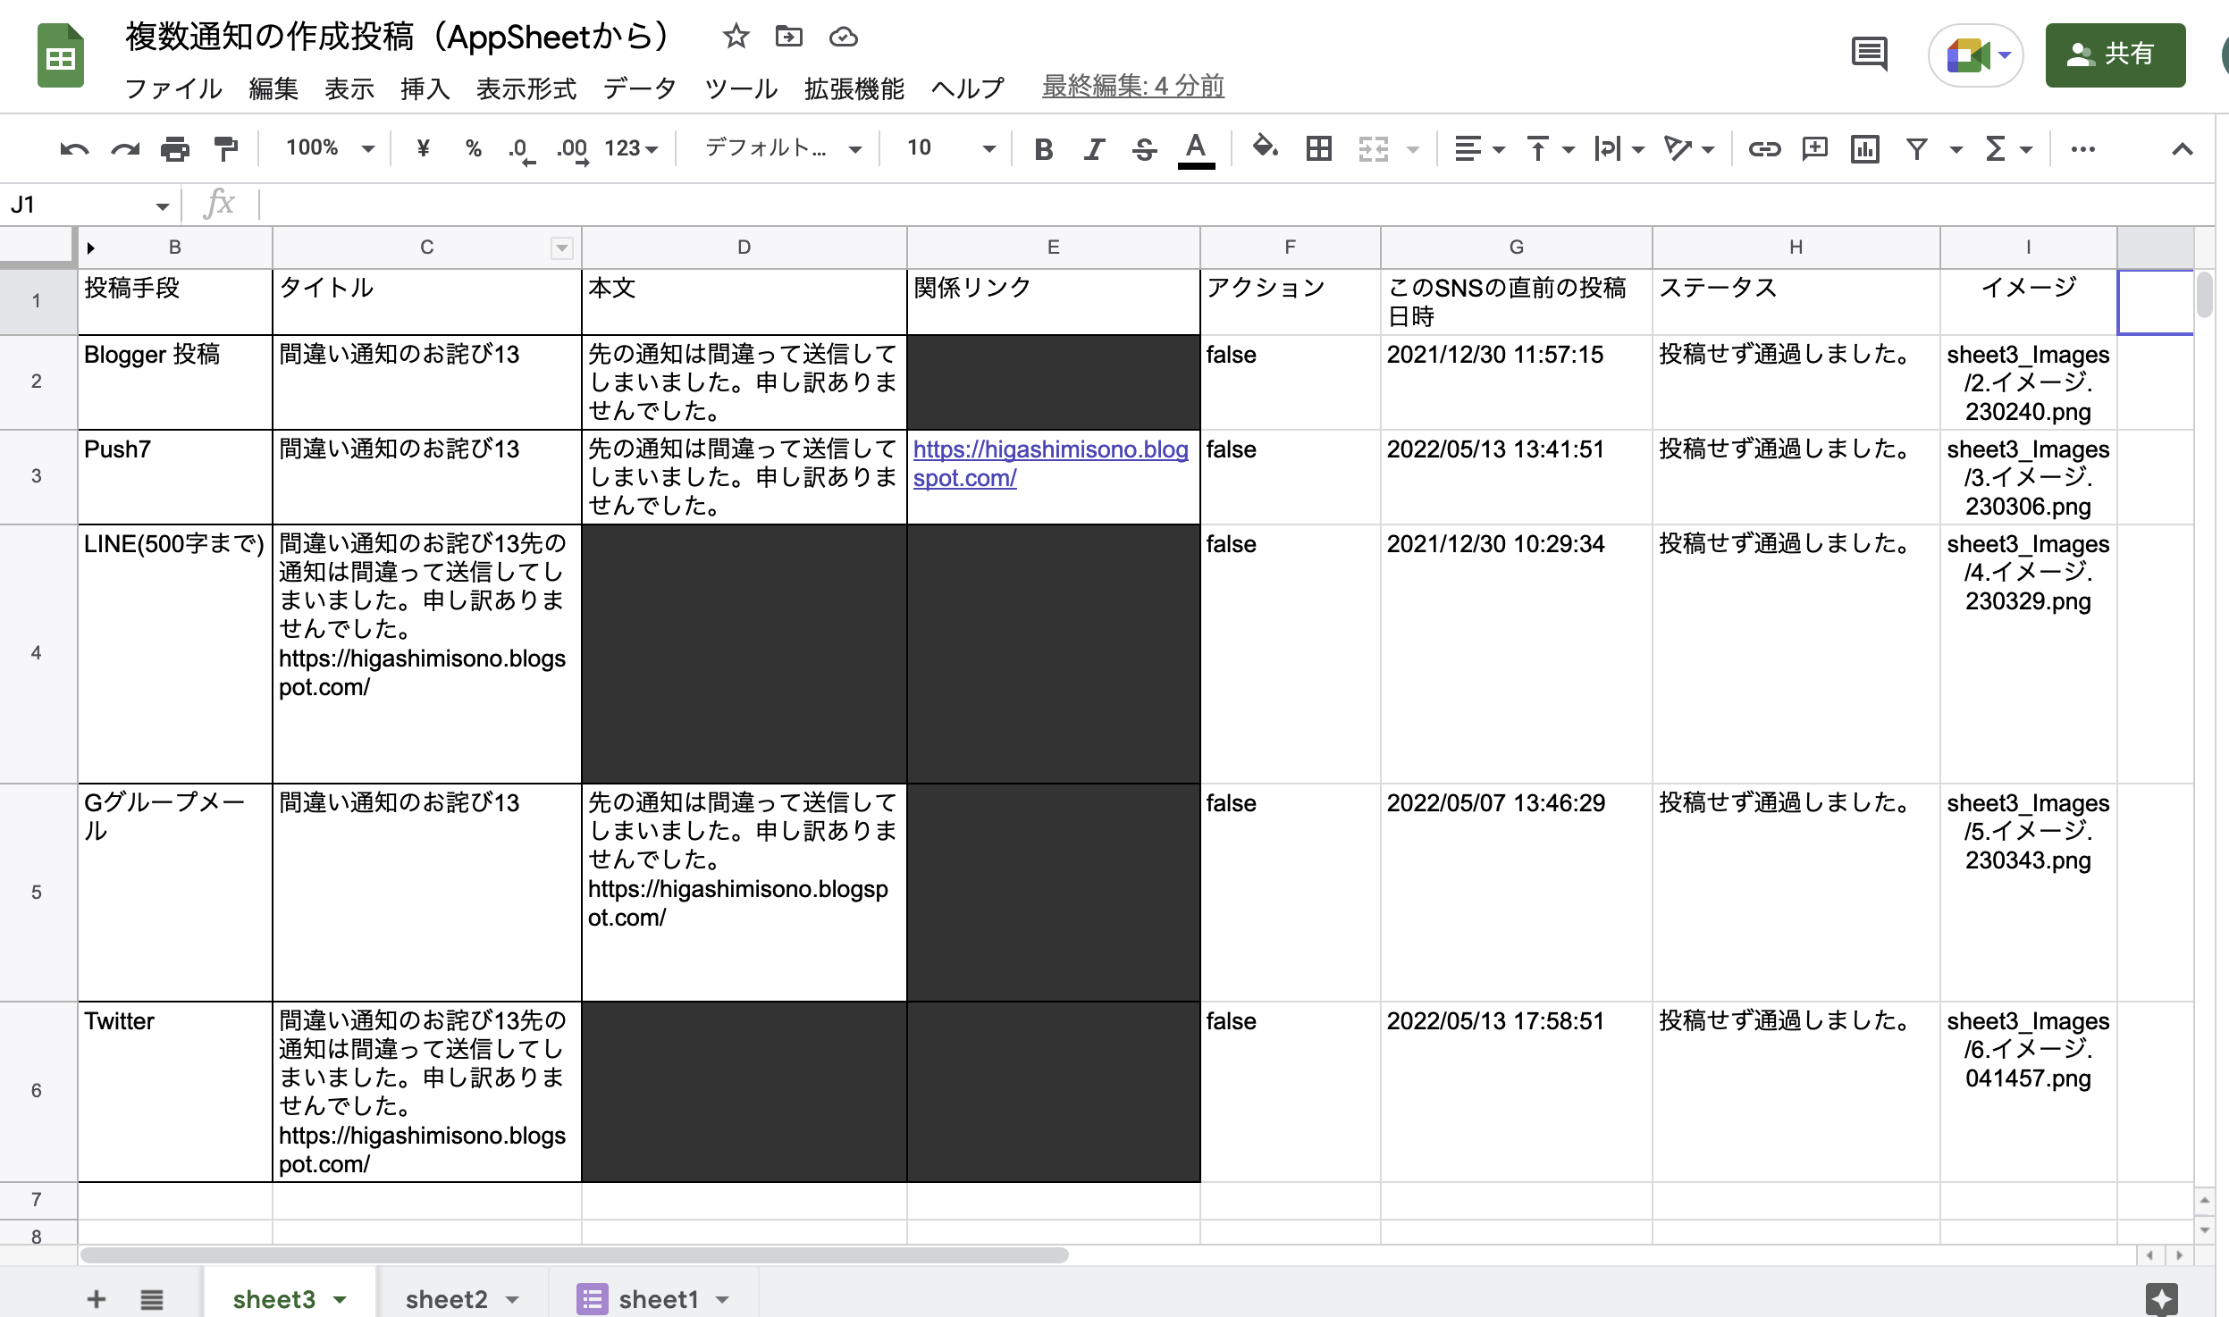Toggle bold formatting

[x=1043, y=149]
